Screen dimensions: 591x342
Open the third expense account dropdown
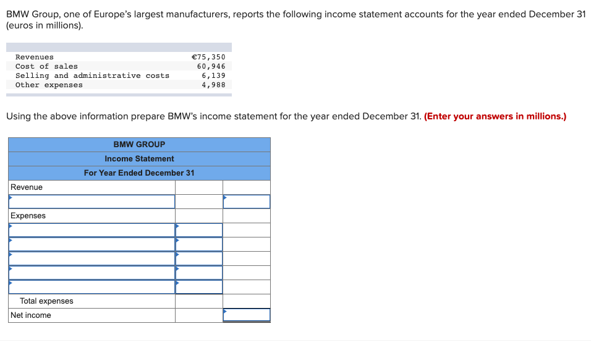tap(91, 259)
